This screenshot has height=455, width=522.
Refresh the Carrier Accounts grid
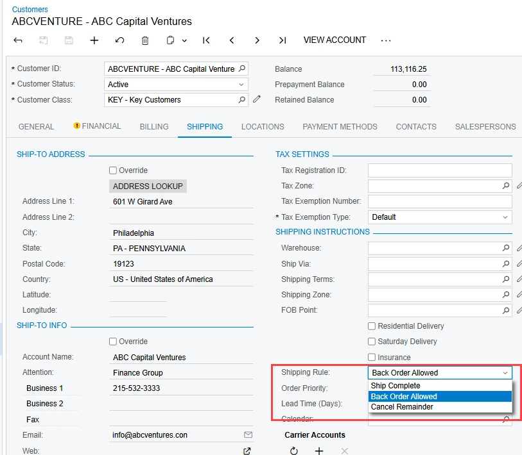click(x=293, y=451)
